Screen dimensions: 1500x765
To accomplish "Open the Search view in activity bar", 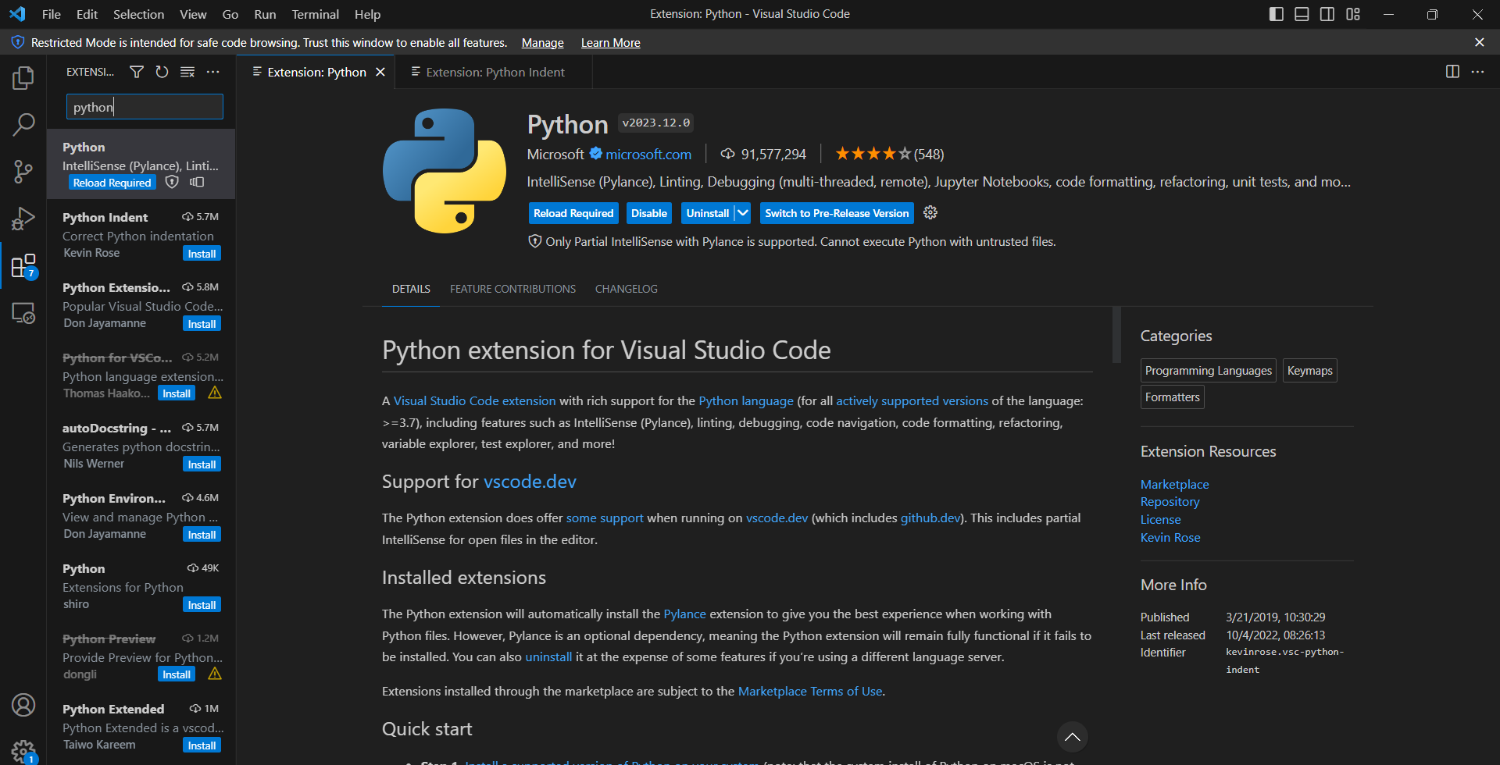I will [23, 125].
